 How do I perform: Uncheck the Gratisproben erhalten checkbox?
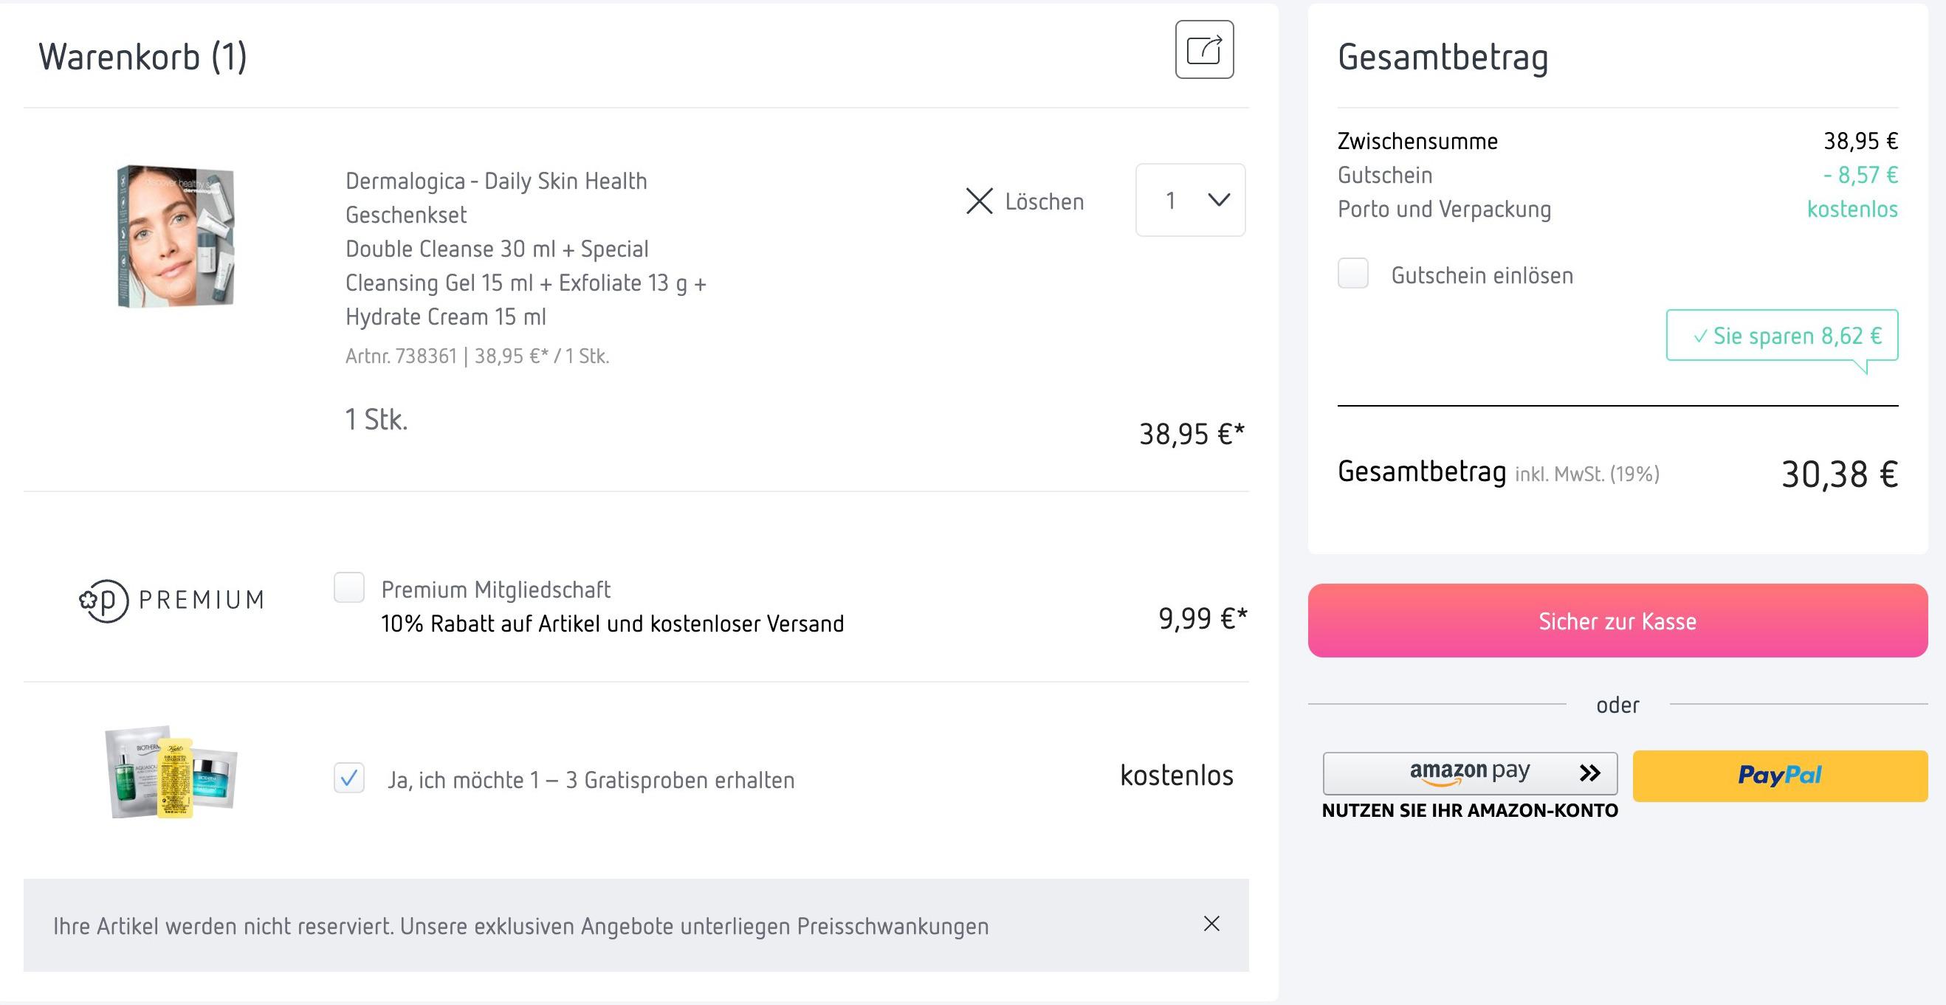[x=349, y=778]
